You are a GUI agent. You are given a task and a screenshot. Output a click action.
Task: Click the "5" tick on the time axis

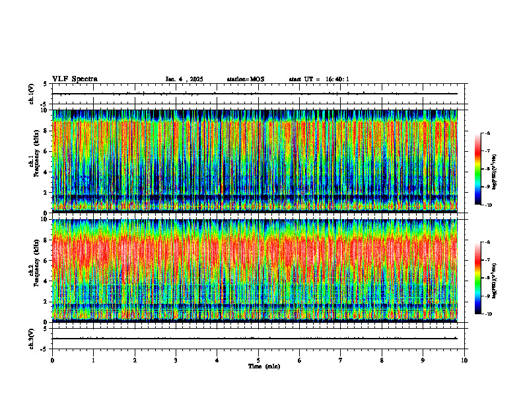pyautogui.click(x=258, y=360)
